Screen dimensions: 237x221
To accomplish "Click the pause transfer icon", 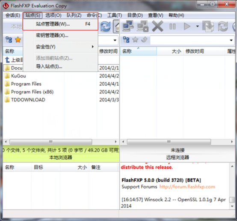I will [x=172, y=27].
